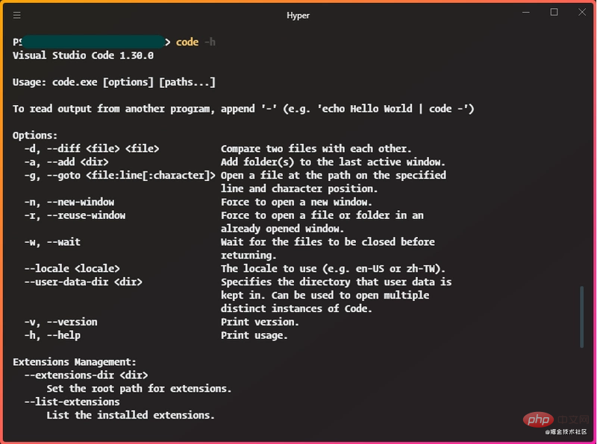Open the Hyper hamburger menu

click(16, 14)
